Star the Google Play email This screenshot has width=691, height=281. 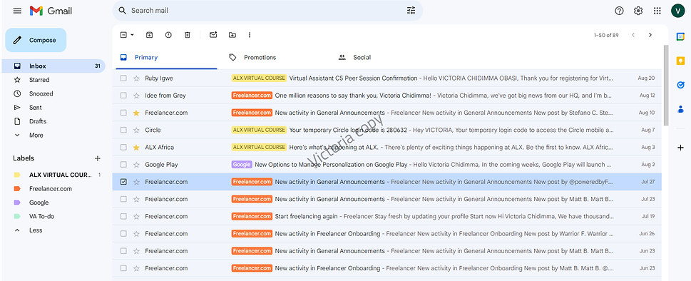[136, 165]
